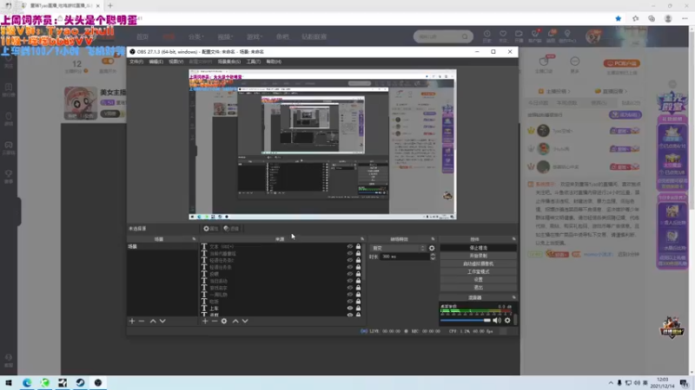Click 开始录制 start recording button
Viewport: 695px width, 390px height.
click(479, 256)
